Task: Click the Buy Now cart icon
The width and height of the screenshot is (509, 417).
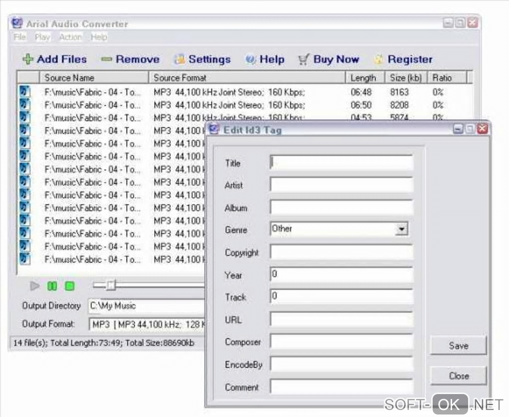Action: [x=303, y=59]
